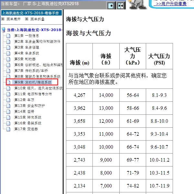
Task: Open 第10章 暖风、通风与空调系统
Action: coord(38,88)
